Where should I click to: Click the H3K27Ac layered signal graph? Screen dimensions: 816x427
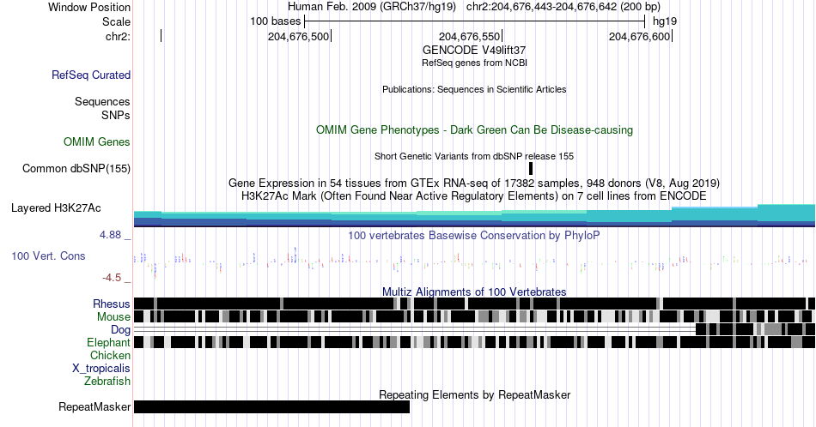click(474, 216)
